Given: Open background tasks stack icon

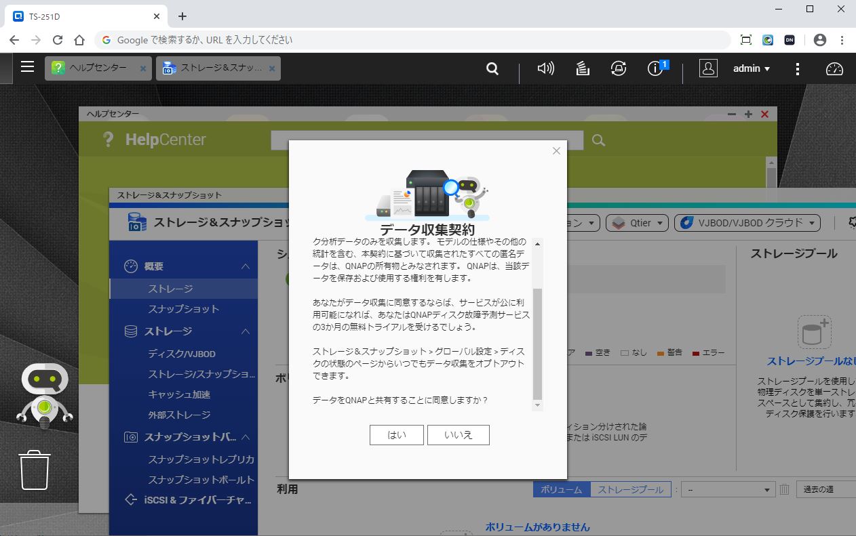Looking at the screenshot, I should point(582,68).
